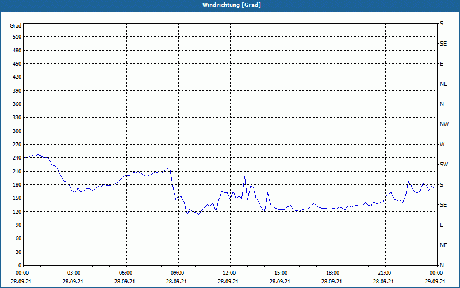The image size is (460, 288).
Task: Click the 28.09.21 date below 06:00
Action: (125, 281)
